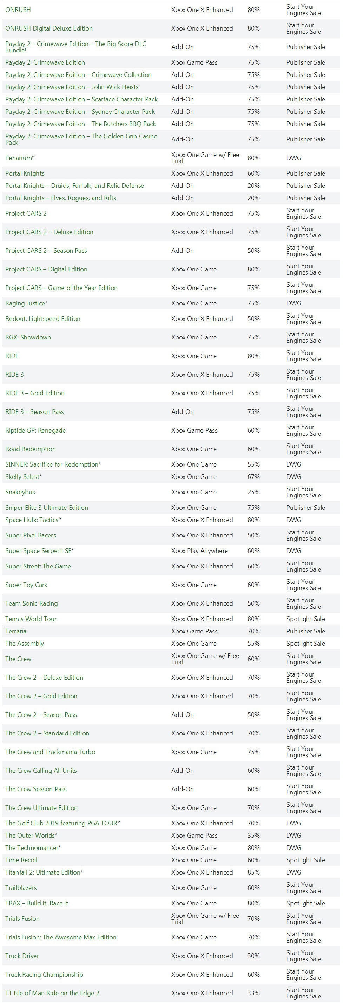Screen dimensions: 344x1003
Task: Open The Crew 2 – Deluxe Edition link
Action: click(44, 678)
